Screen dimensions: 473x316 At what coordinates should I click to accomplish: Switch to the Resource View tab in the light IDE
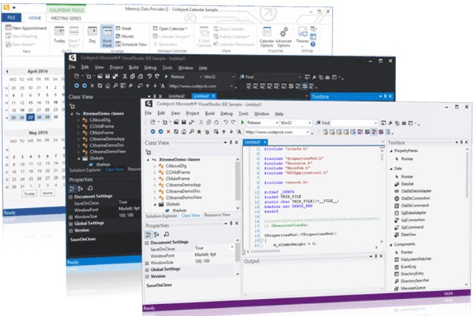pyautogui.click(x=217, y=215)
